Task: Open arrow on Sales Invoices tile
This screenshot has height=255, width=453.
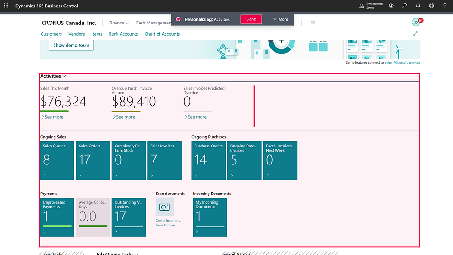Action: click(x=152, y=175)
